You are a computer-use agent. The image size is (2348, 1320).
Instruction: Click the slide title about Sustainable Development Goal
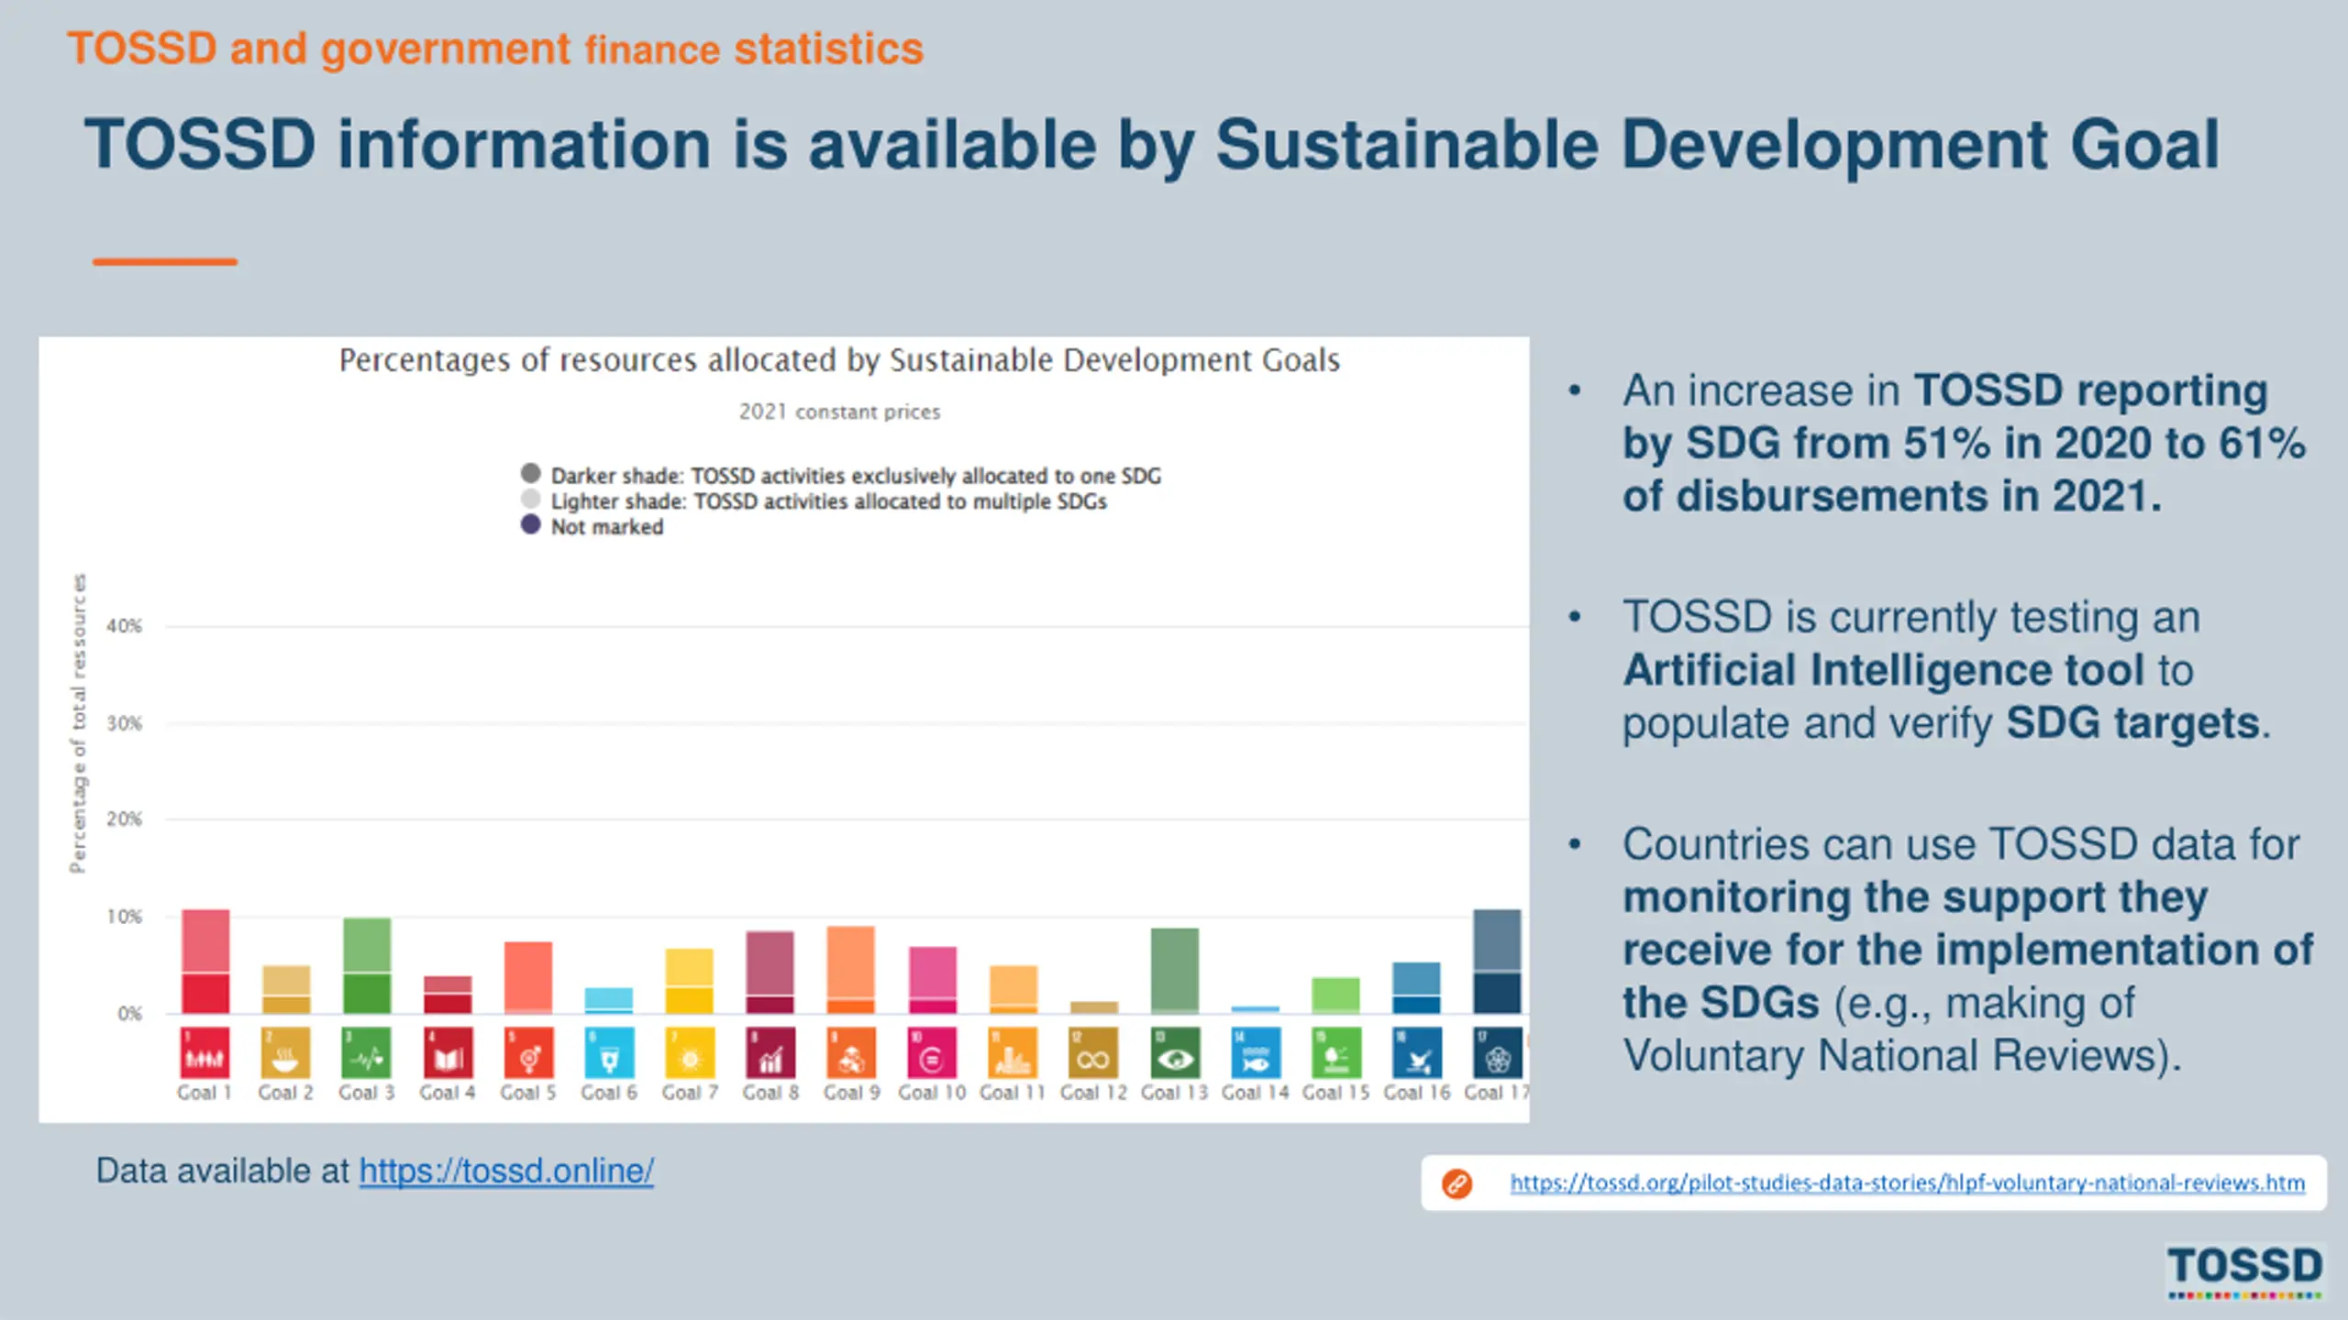coord(1152,145)
